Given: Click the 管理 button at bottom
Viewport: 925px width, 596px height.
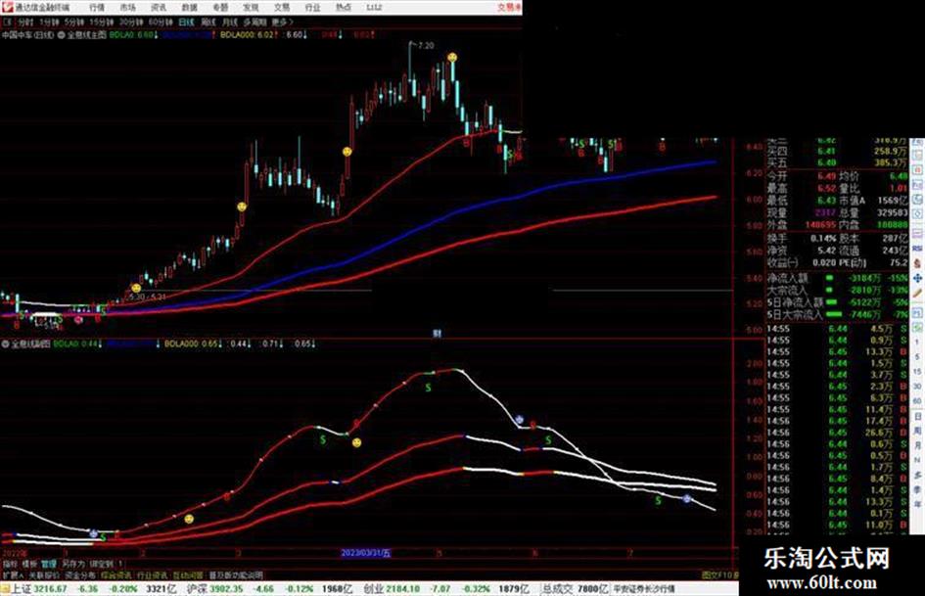Looking at the screenshot, I should (x=48, y=564).
